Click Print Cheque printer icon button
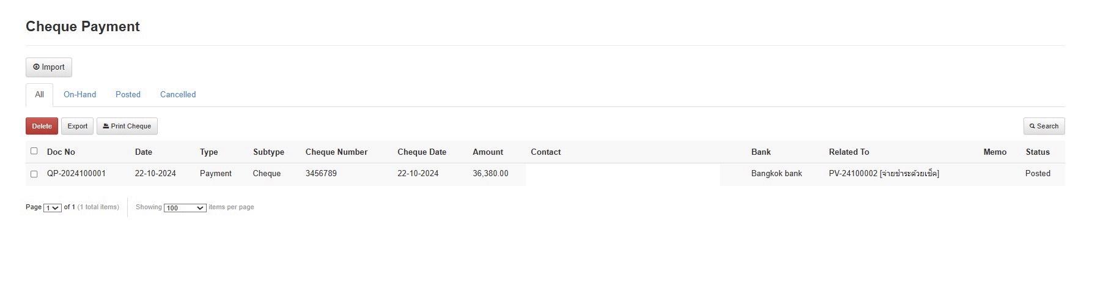 point(127,126)
